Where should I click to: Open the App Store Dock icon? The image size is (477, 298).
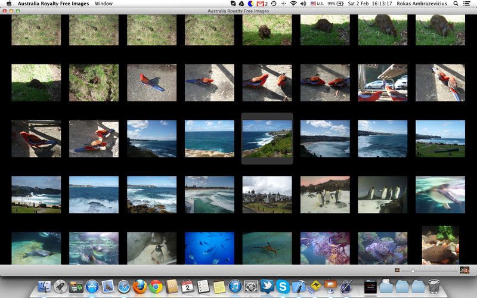[x=92, y=287]
